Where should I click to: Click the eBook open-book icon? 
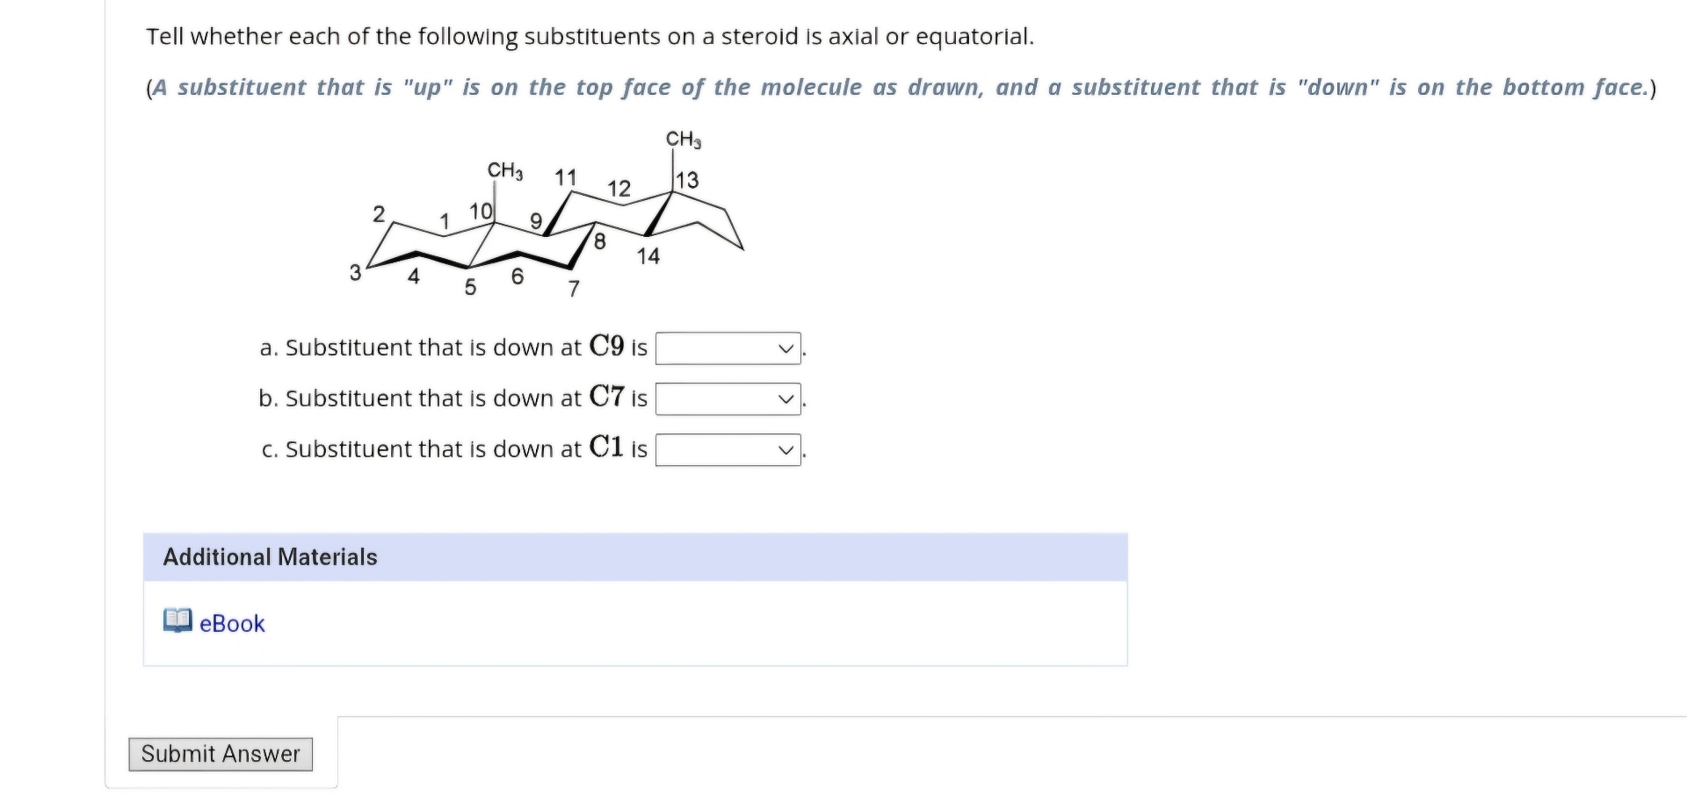[178, 622]
